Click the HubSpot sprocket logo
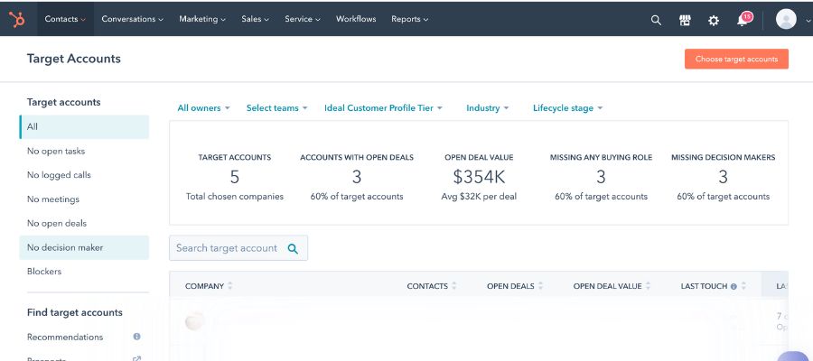813x361 pixels. point(17,19)
